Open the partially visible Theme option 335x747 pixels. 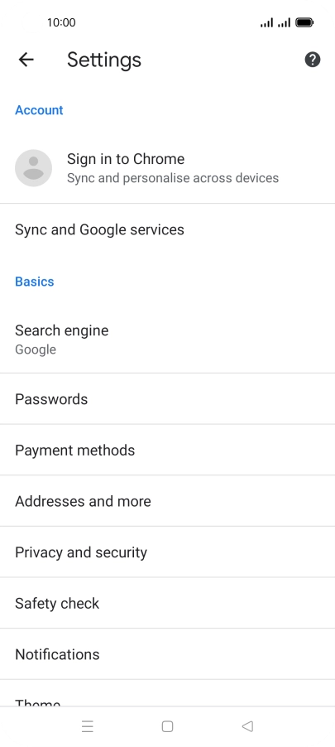click(x=167, y=694)
